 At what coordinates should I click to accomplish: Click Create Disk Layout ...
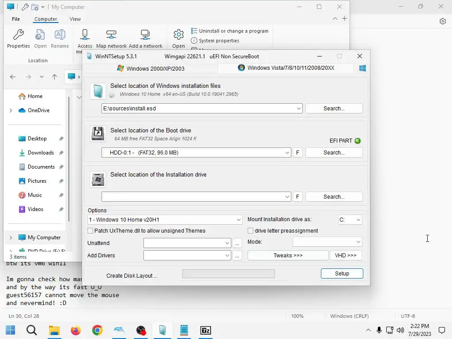point(132,275)
